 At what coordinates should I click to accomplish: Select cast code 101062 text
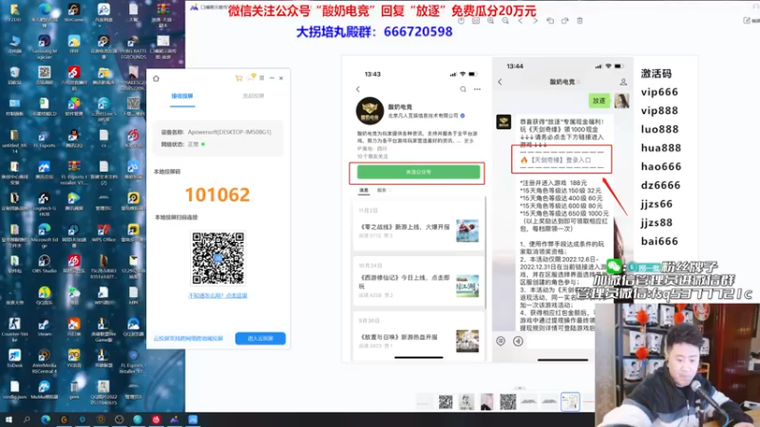(x=218, y=195)
